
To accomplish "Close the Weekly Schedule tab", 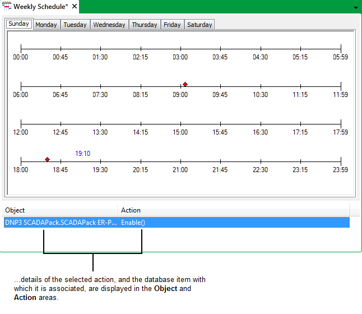I will (x=75, y=7).
